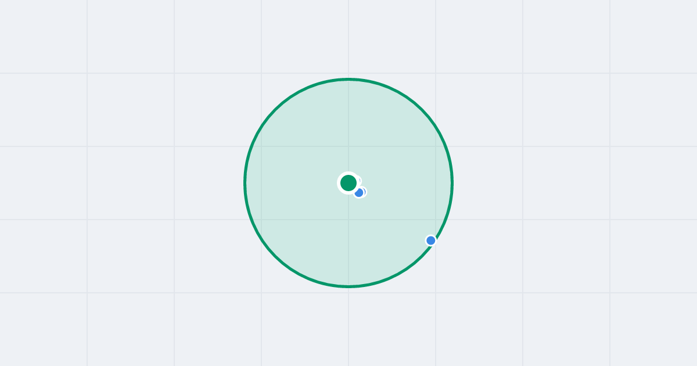Image resolution: width=697 pixels, height=366 pixels.
Task: Click the upper-left grid intersection inside the circle
Action: [x=261, y=146]
